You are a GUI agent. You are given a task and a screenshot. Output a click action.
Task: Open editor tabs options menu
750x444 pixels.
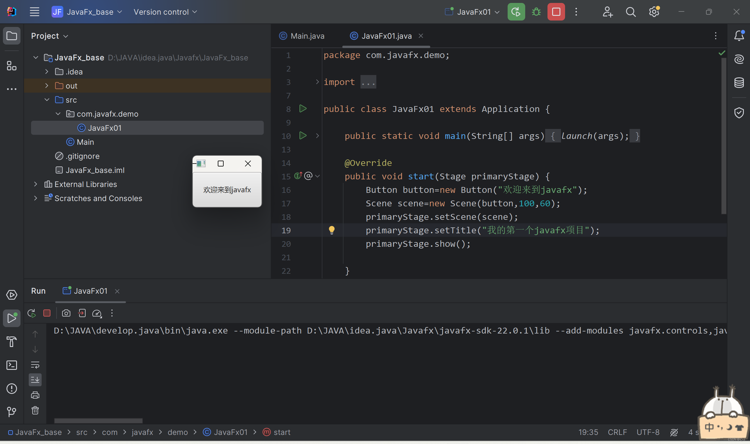click(716, 36)
